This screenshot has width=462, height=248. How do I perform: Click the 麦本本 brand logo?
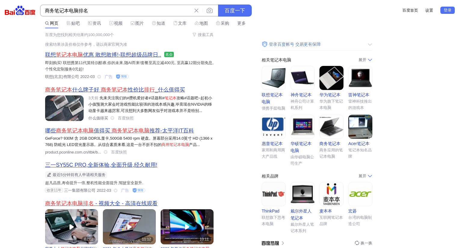331,194
